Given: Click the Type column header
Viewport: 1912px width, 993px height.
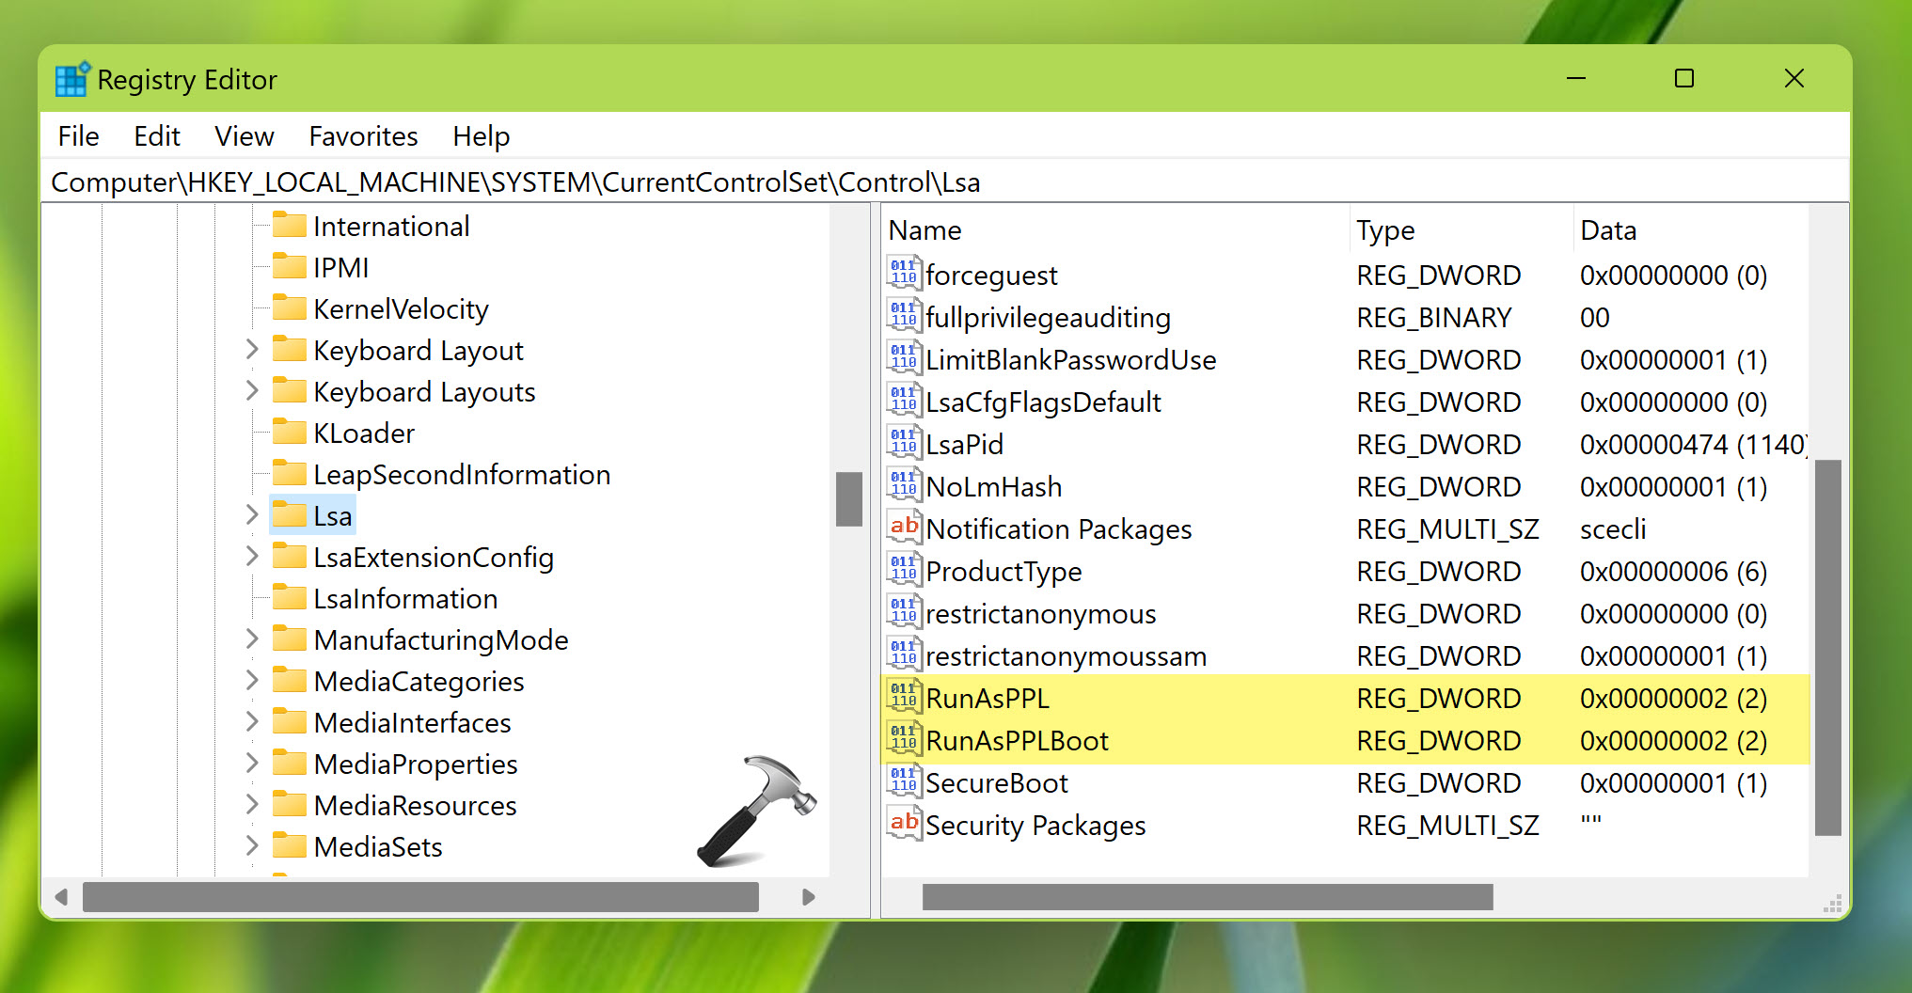Looking at the screenshot, I should point(1385,230).
